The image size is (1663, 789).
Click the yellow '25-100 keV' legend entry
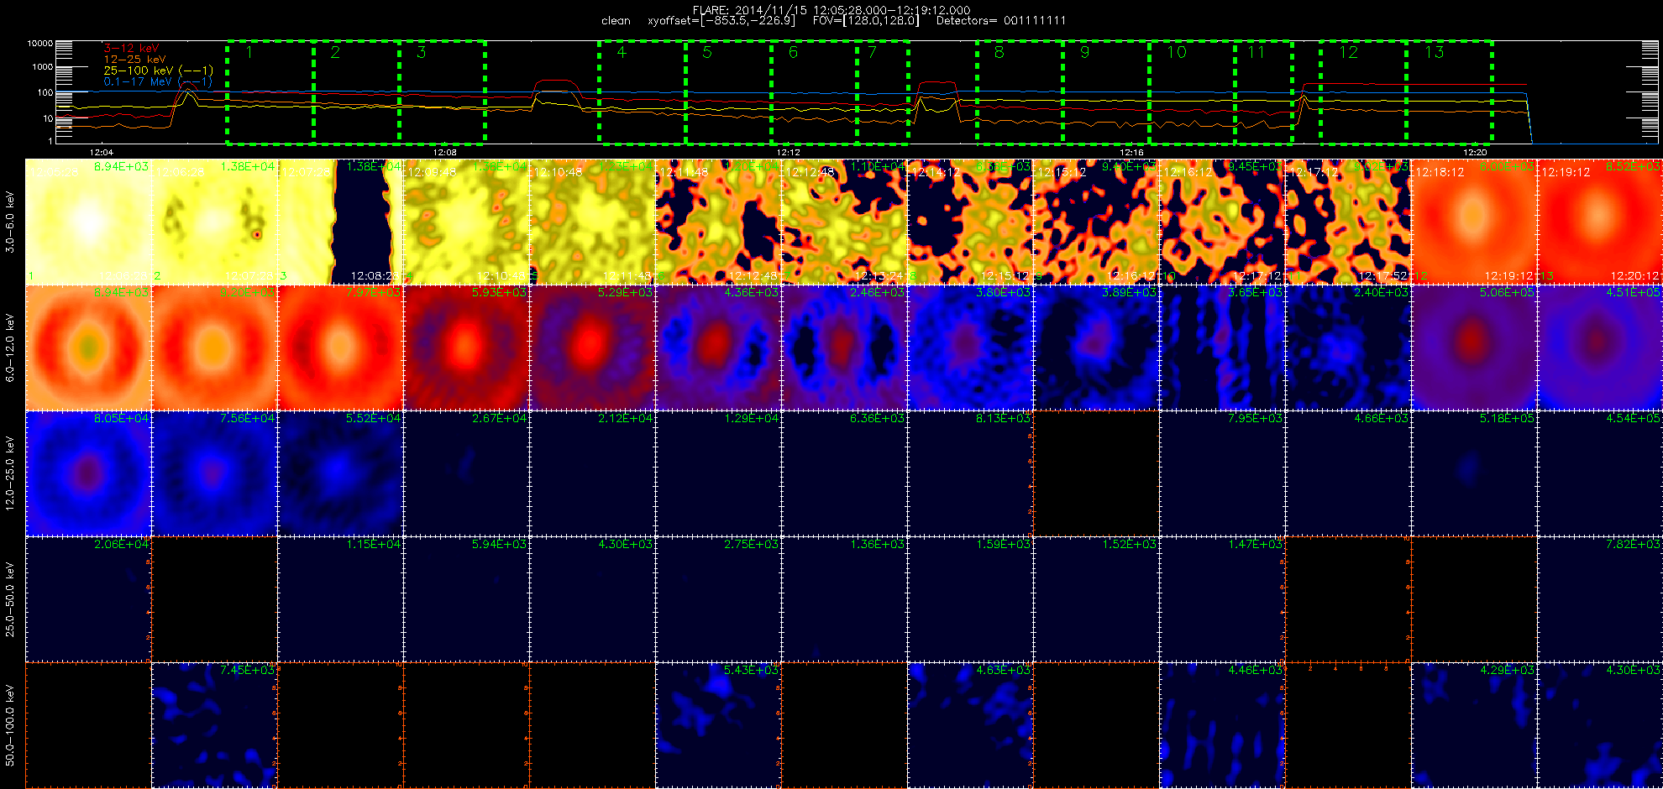tap(158, 71)
